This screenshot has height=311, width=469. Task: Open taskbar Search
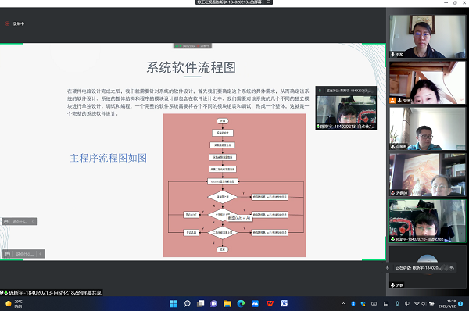(187, 304)
